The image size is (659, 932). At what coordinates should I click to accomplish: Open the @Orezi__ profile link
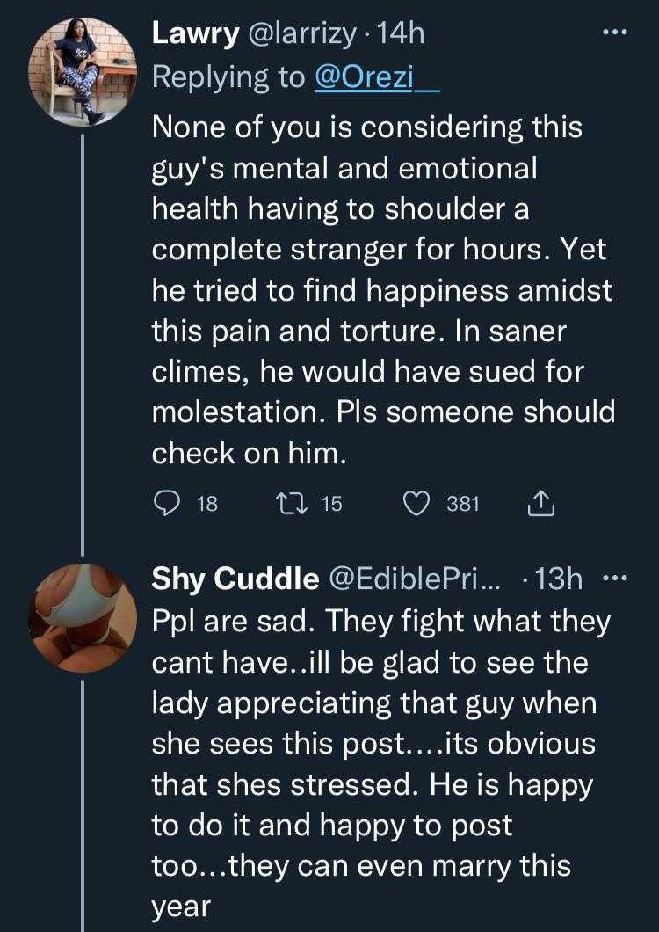pos(378,77)
